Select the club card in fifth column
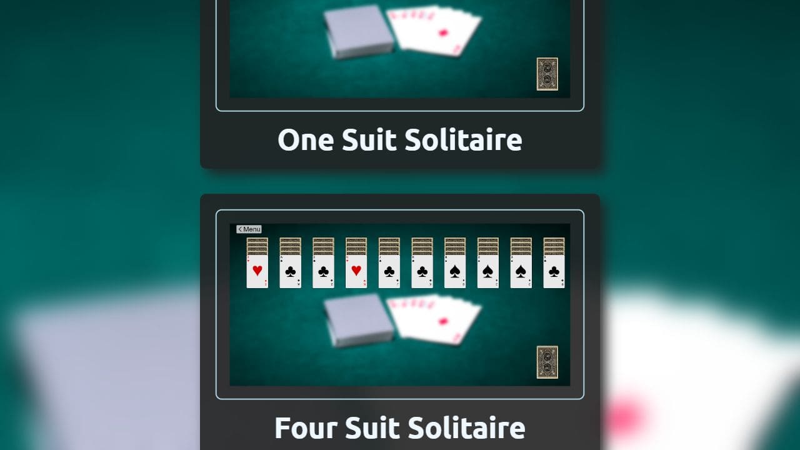This screenshot has height=450, width=800. tap(389, 271)
